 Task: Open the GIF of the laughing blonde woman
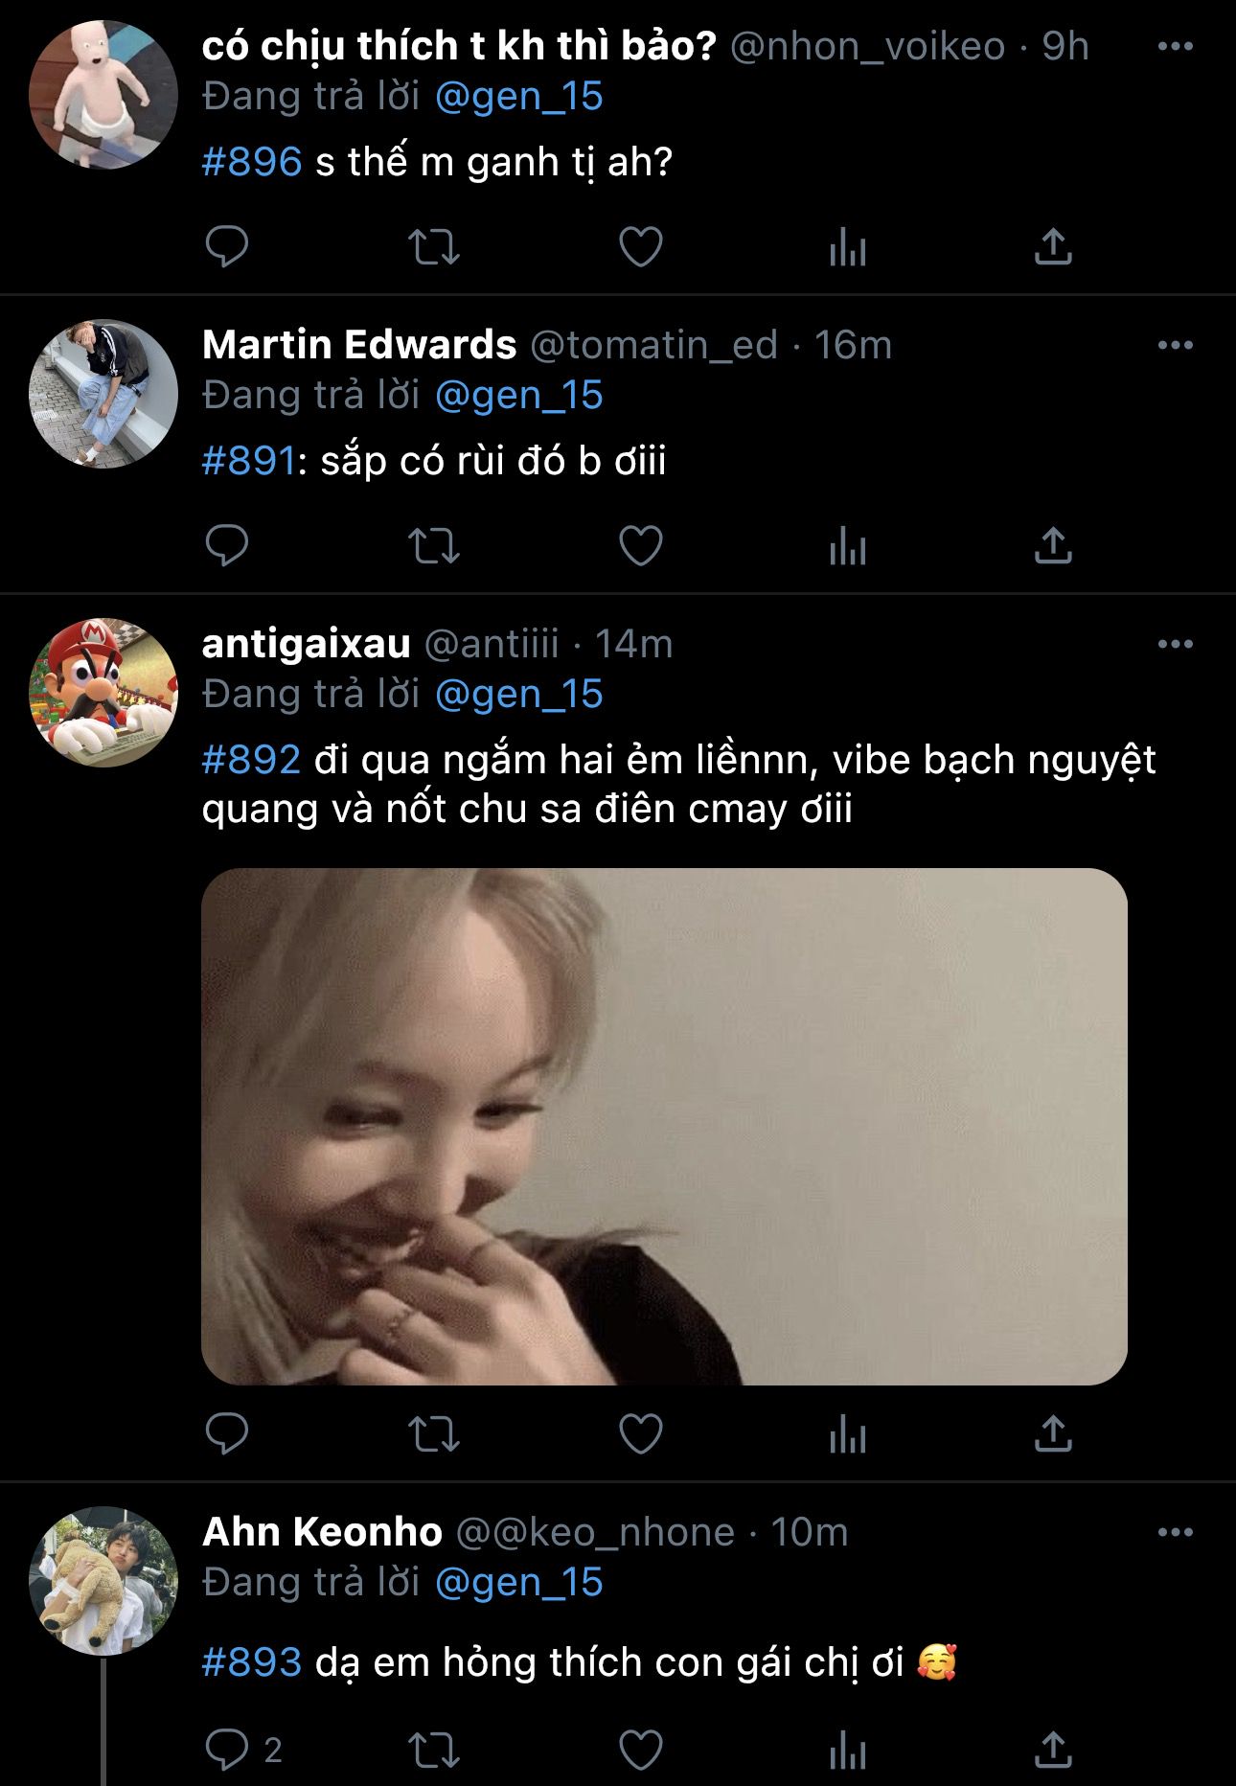664,1126
